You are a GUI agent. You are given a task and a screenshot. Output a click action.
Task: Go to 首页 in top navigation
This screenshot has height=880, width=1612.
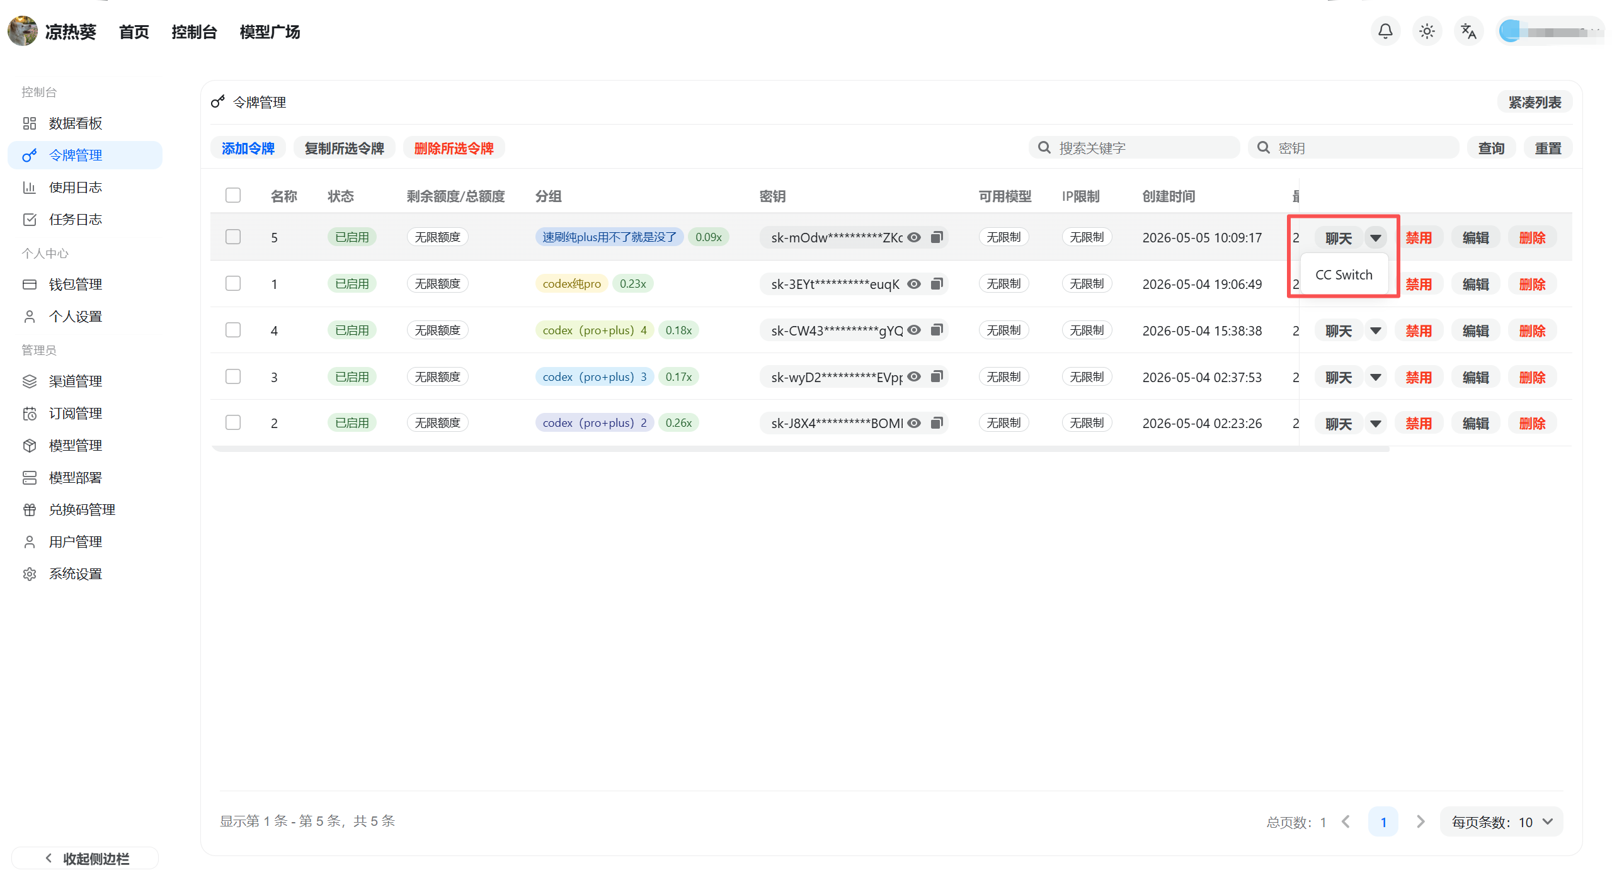[134, 31]
